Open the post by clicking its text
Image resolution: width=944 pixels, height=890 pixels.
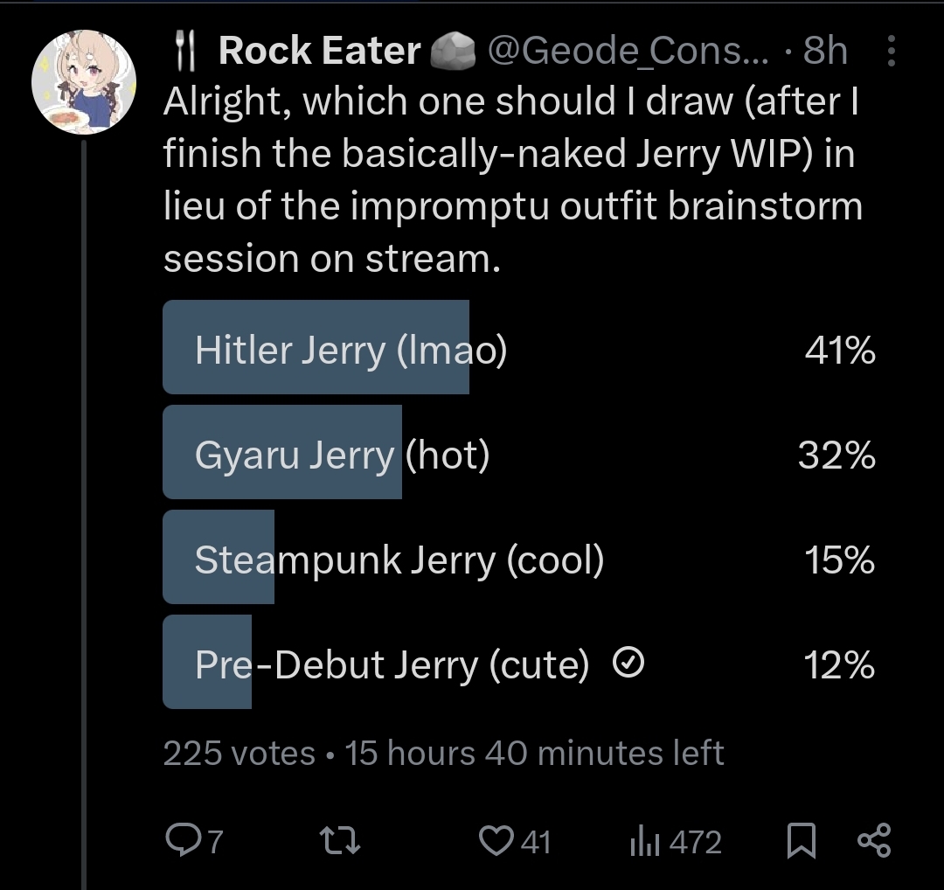click(x=512, y=180)
